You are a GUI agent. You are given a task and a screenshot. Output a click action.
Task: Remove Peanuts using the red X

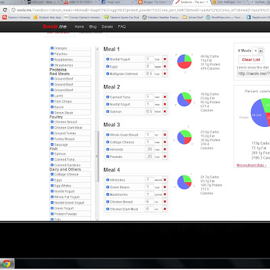(x=165, y=157)
